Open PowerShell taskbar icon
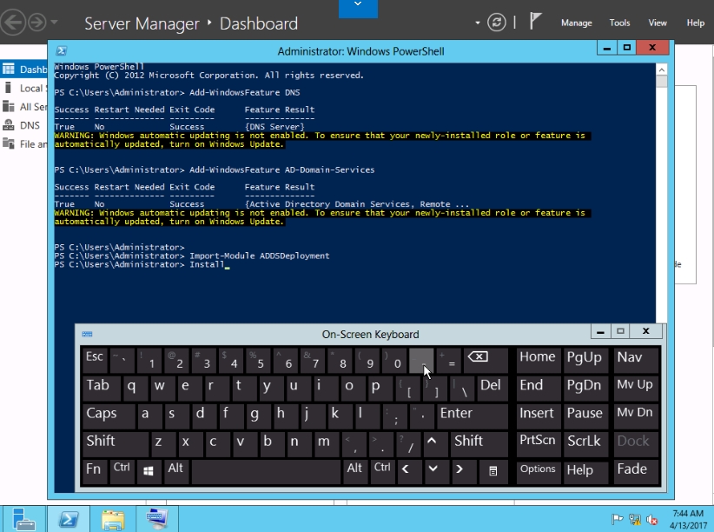714x532 pixels. click(x=69, y=519)
